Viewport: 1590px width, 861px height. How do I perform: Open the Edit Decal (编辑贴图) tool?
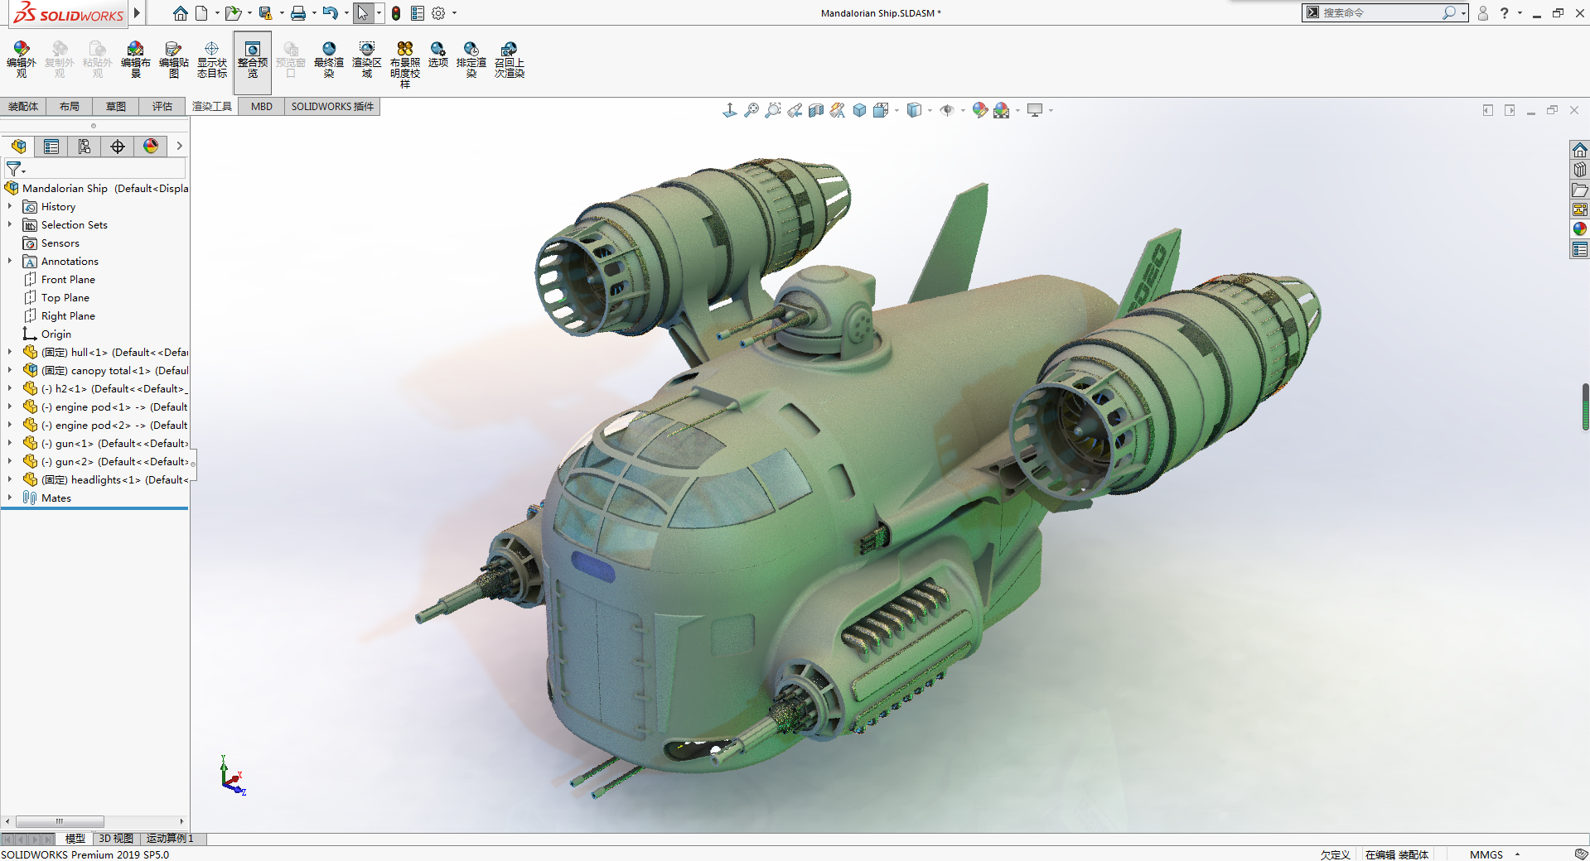click(x=174, y=60)
